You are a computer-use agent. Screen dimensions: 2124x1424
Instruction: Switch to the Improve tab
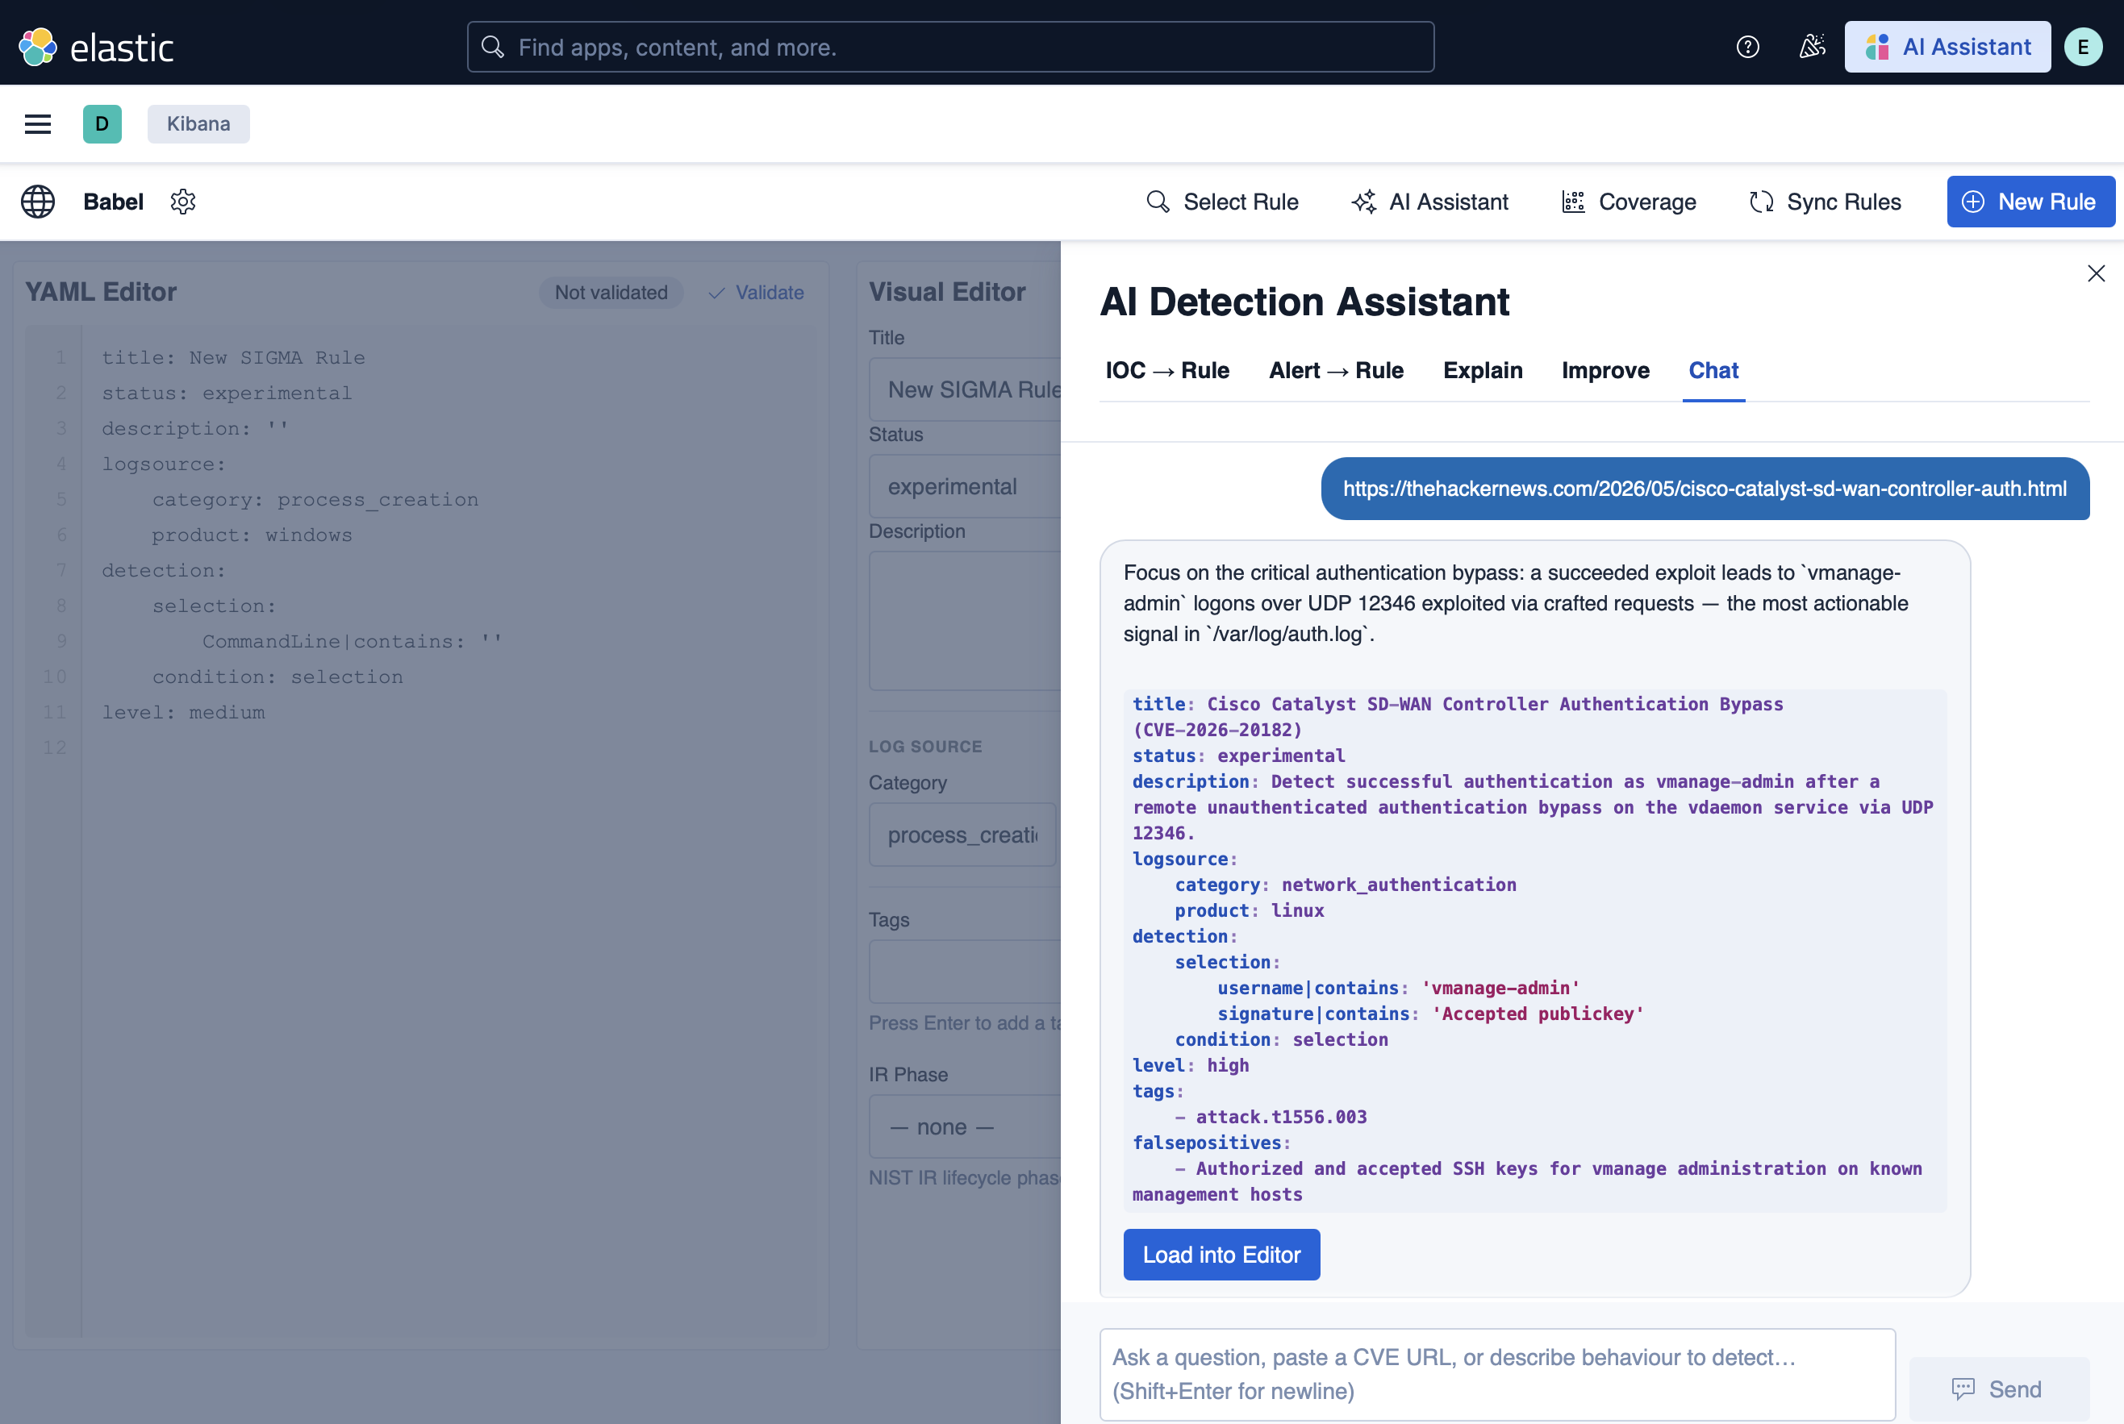tap(1604, 371)
